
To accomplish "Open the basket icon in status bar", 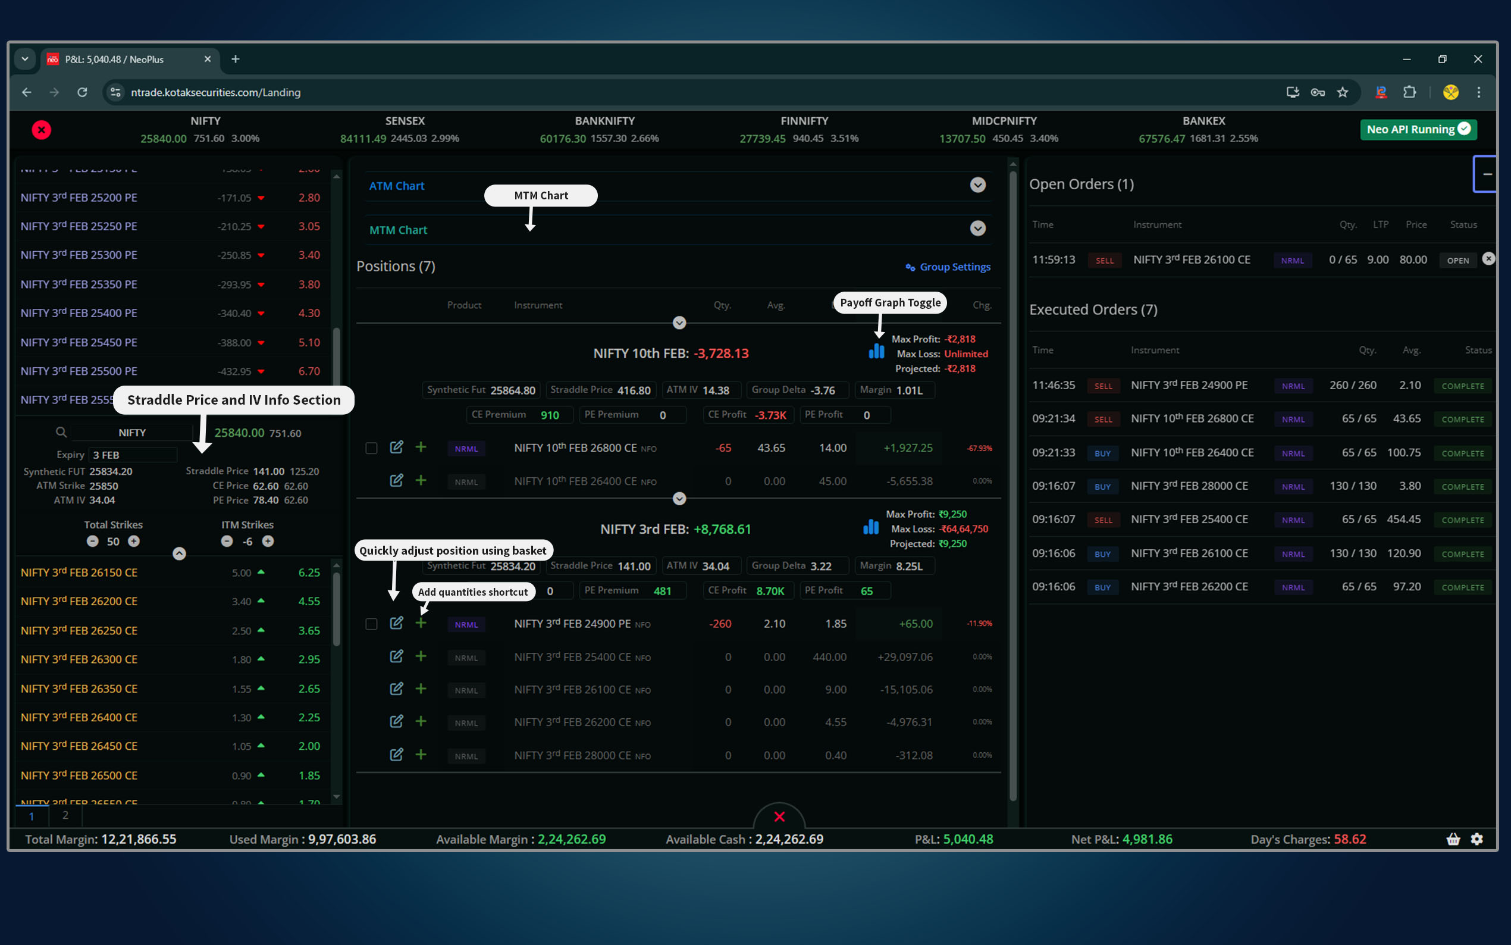I will click(x=1453, y=838).
